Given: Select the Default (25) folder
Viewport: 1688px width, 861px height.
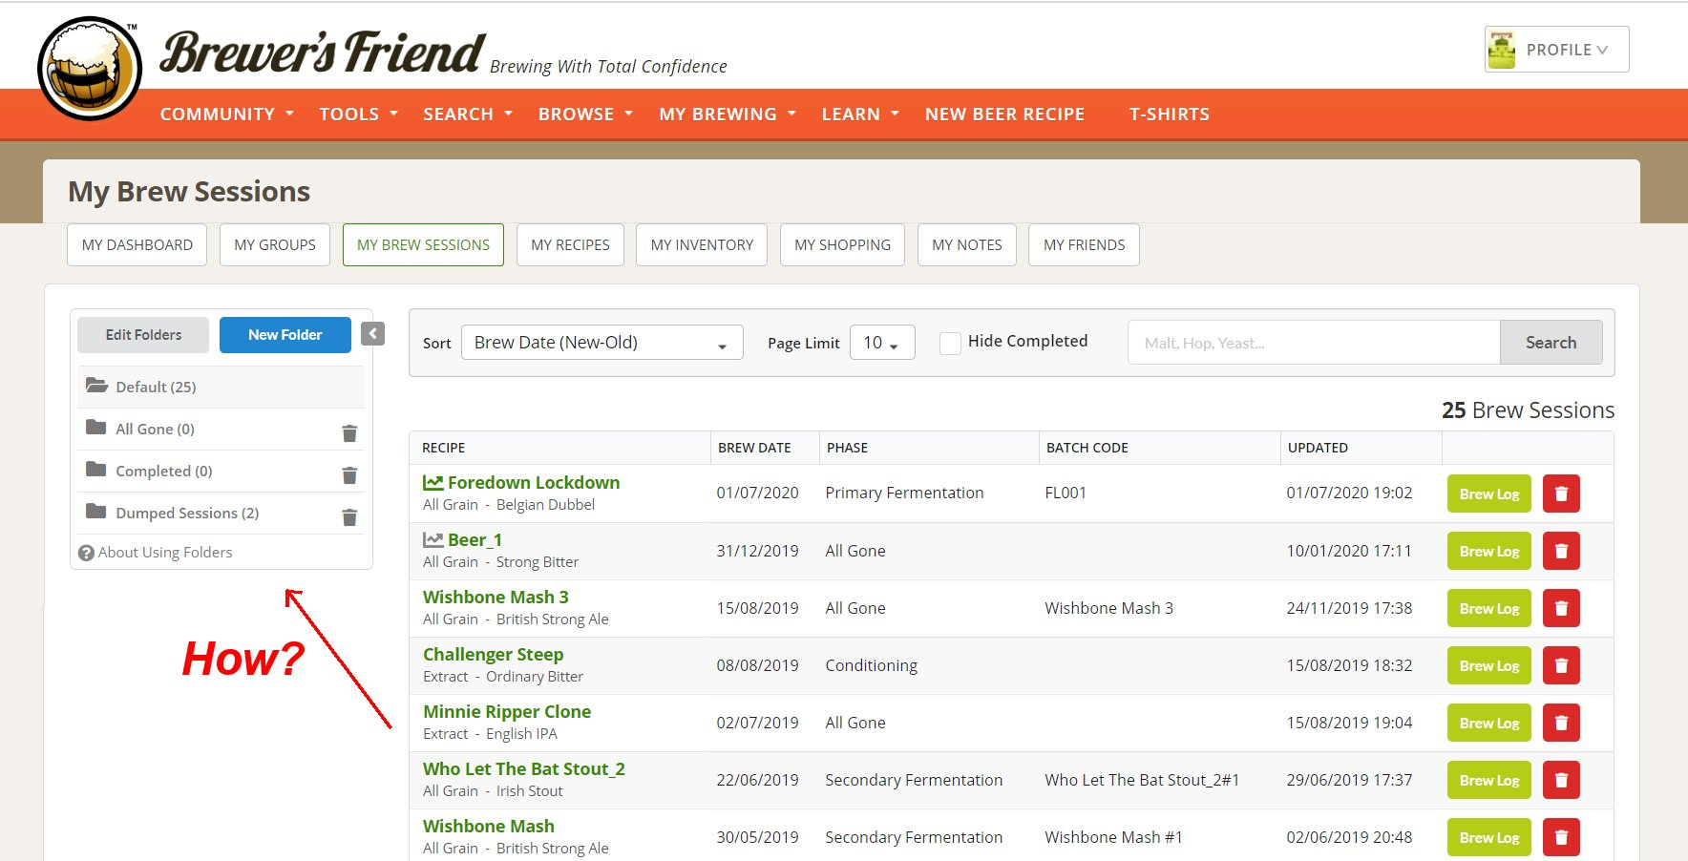Looking at the screenshot, I should [222, 387].
